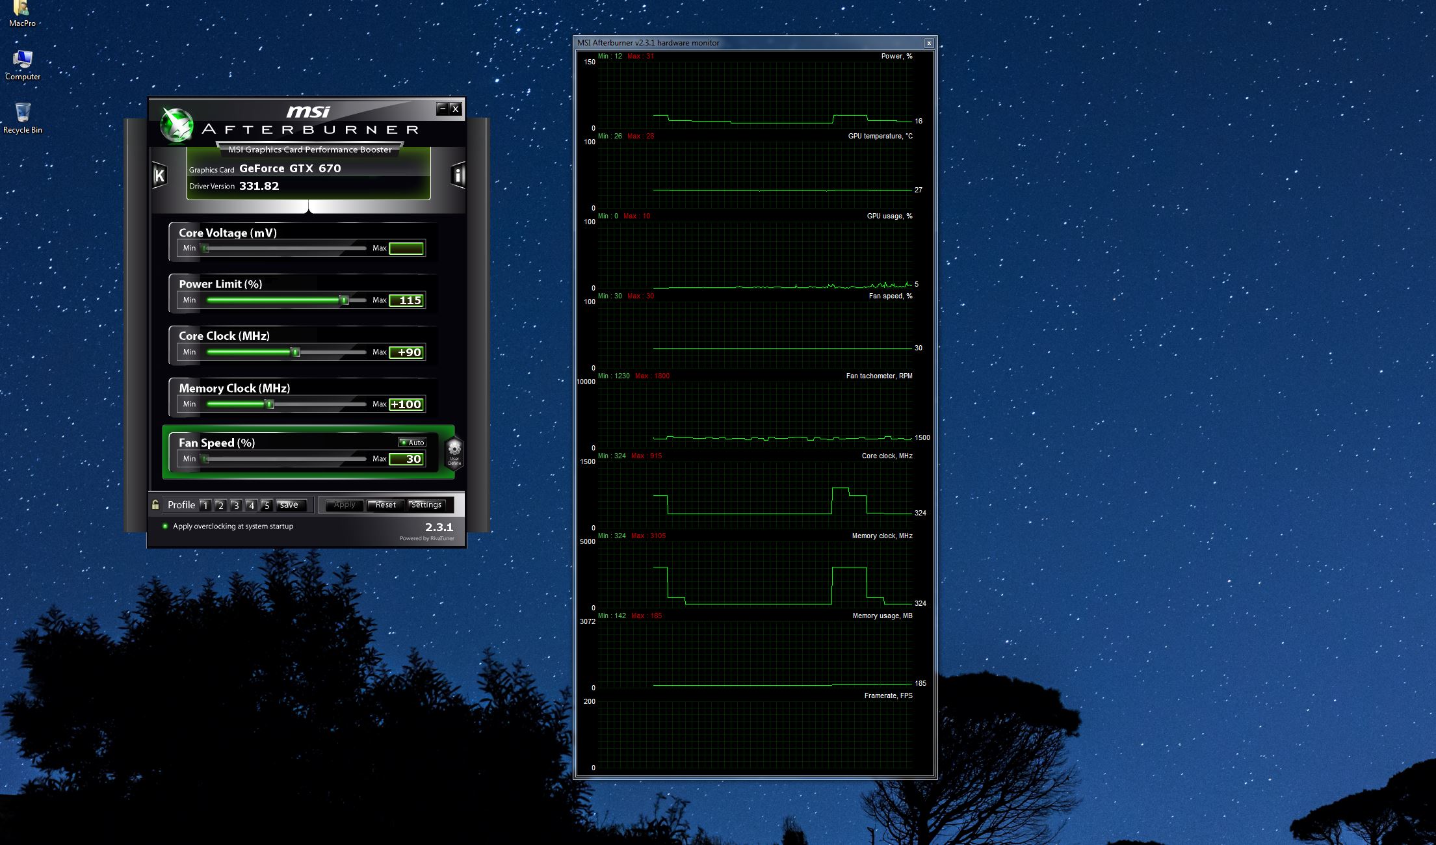The height and width of the screenshot is (845, 1436).
Task: Click the Reset button
Action: point(385,505)
